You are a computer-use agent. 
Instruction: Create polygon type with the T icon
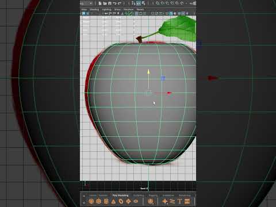pos(179,201)
